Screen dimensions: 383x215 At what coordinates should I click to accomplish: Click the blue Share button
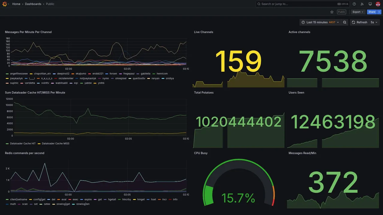point(372,12)
